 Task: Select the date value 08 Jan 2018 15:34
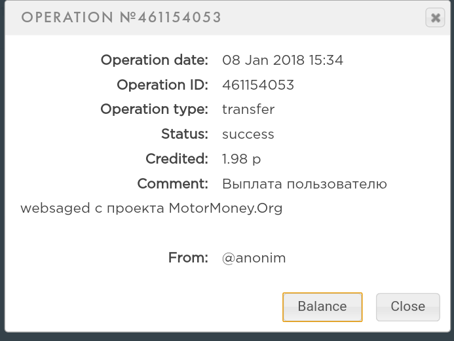tap(282, 61)
